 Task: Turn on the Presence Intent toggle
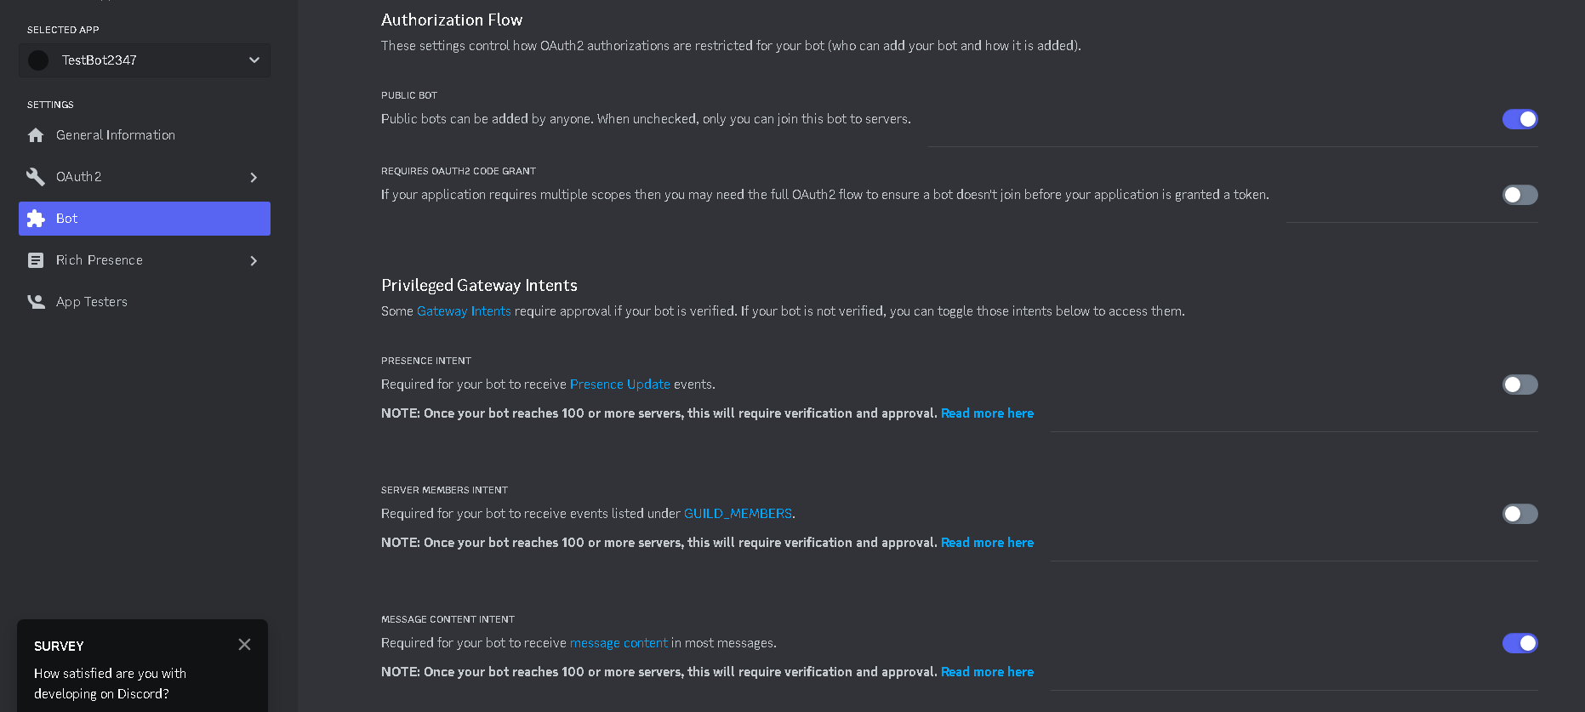(x=1519, y=384)
